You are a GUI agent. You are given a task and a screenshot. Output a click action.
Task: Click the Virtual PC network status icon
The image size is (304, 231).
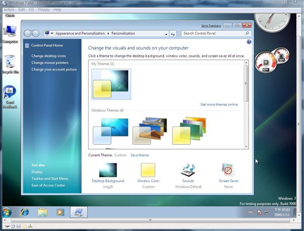pyautogui.click(x=30, y=226)
